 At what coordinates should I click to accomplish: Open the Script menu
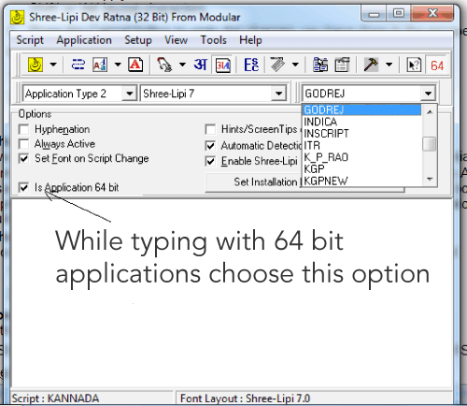pos(30,40)
